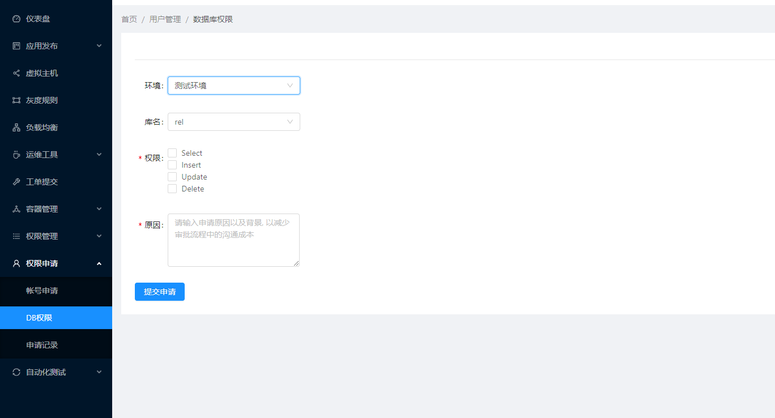Screen dimensions: 775x418
Task: Click the sync icon beside 自动化测试
Action: (x=16, y=372)
